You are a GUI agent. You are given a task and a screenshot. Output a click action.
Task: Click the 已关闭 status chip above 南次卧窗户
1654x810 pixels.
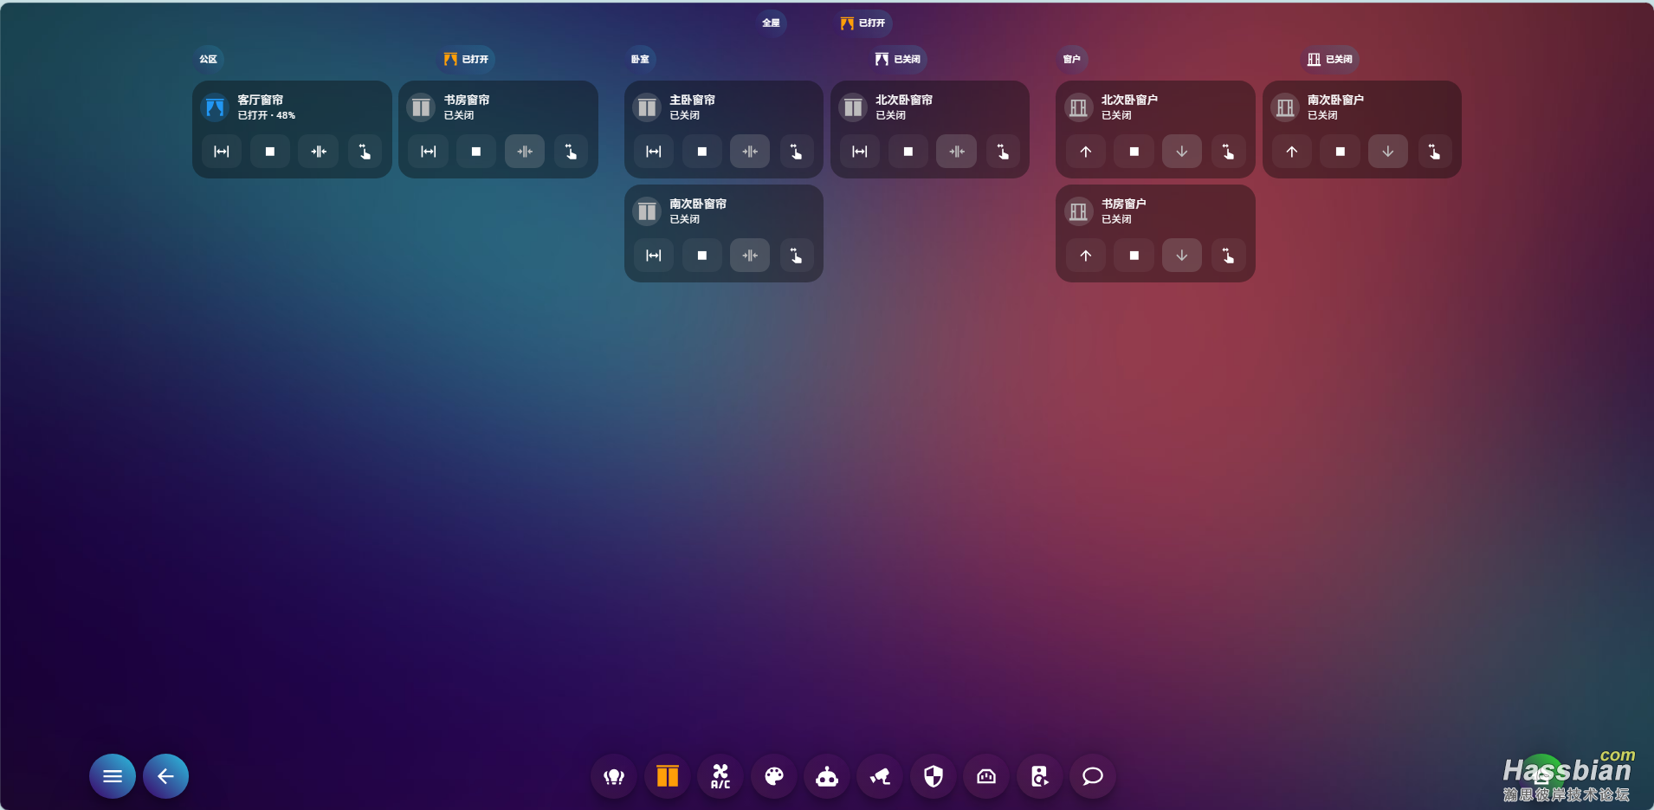[x=1330, y=59]
